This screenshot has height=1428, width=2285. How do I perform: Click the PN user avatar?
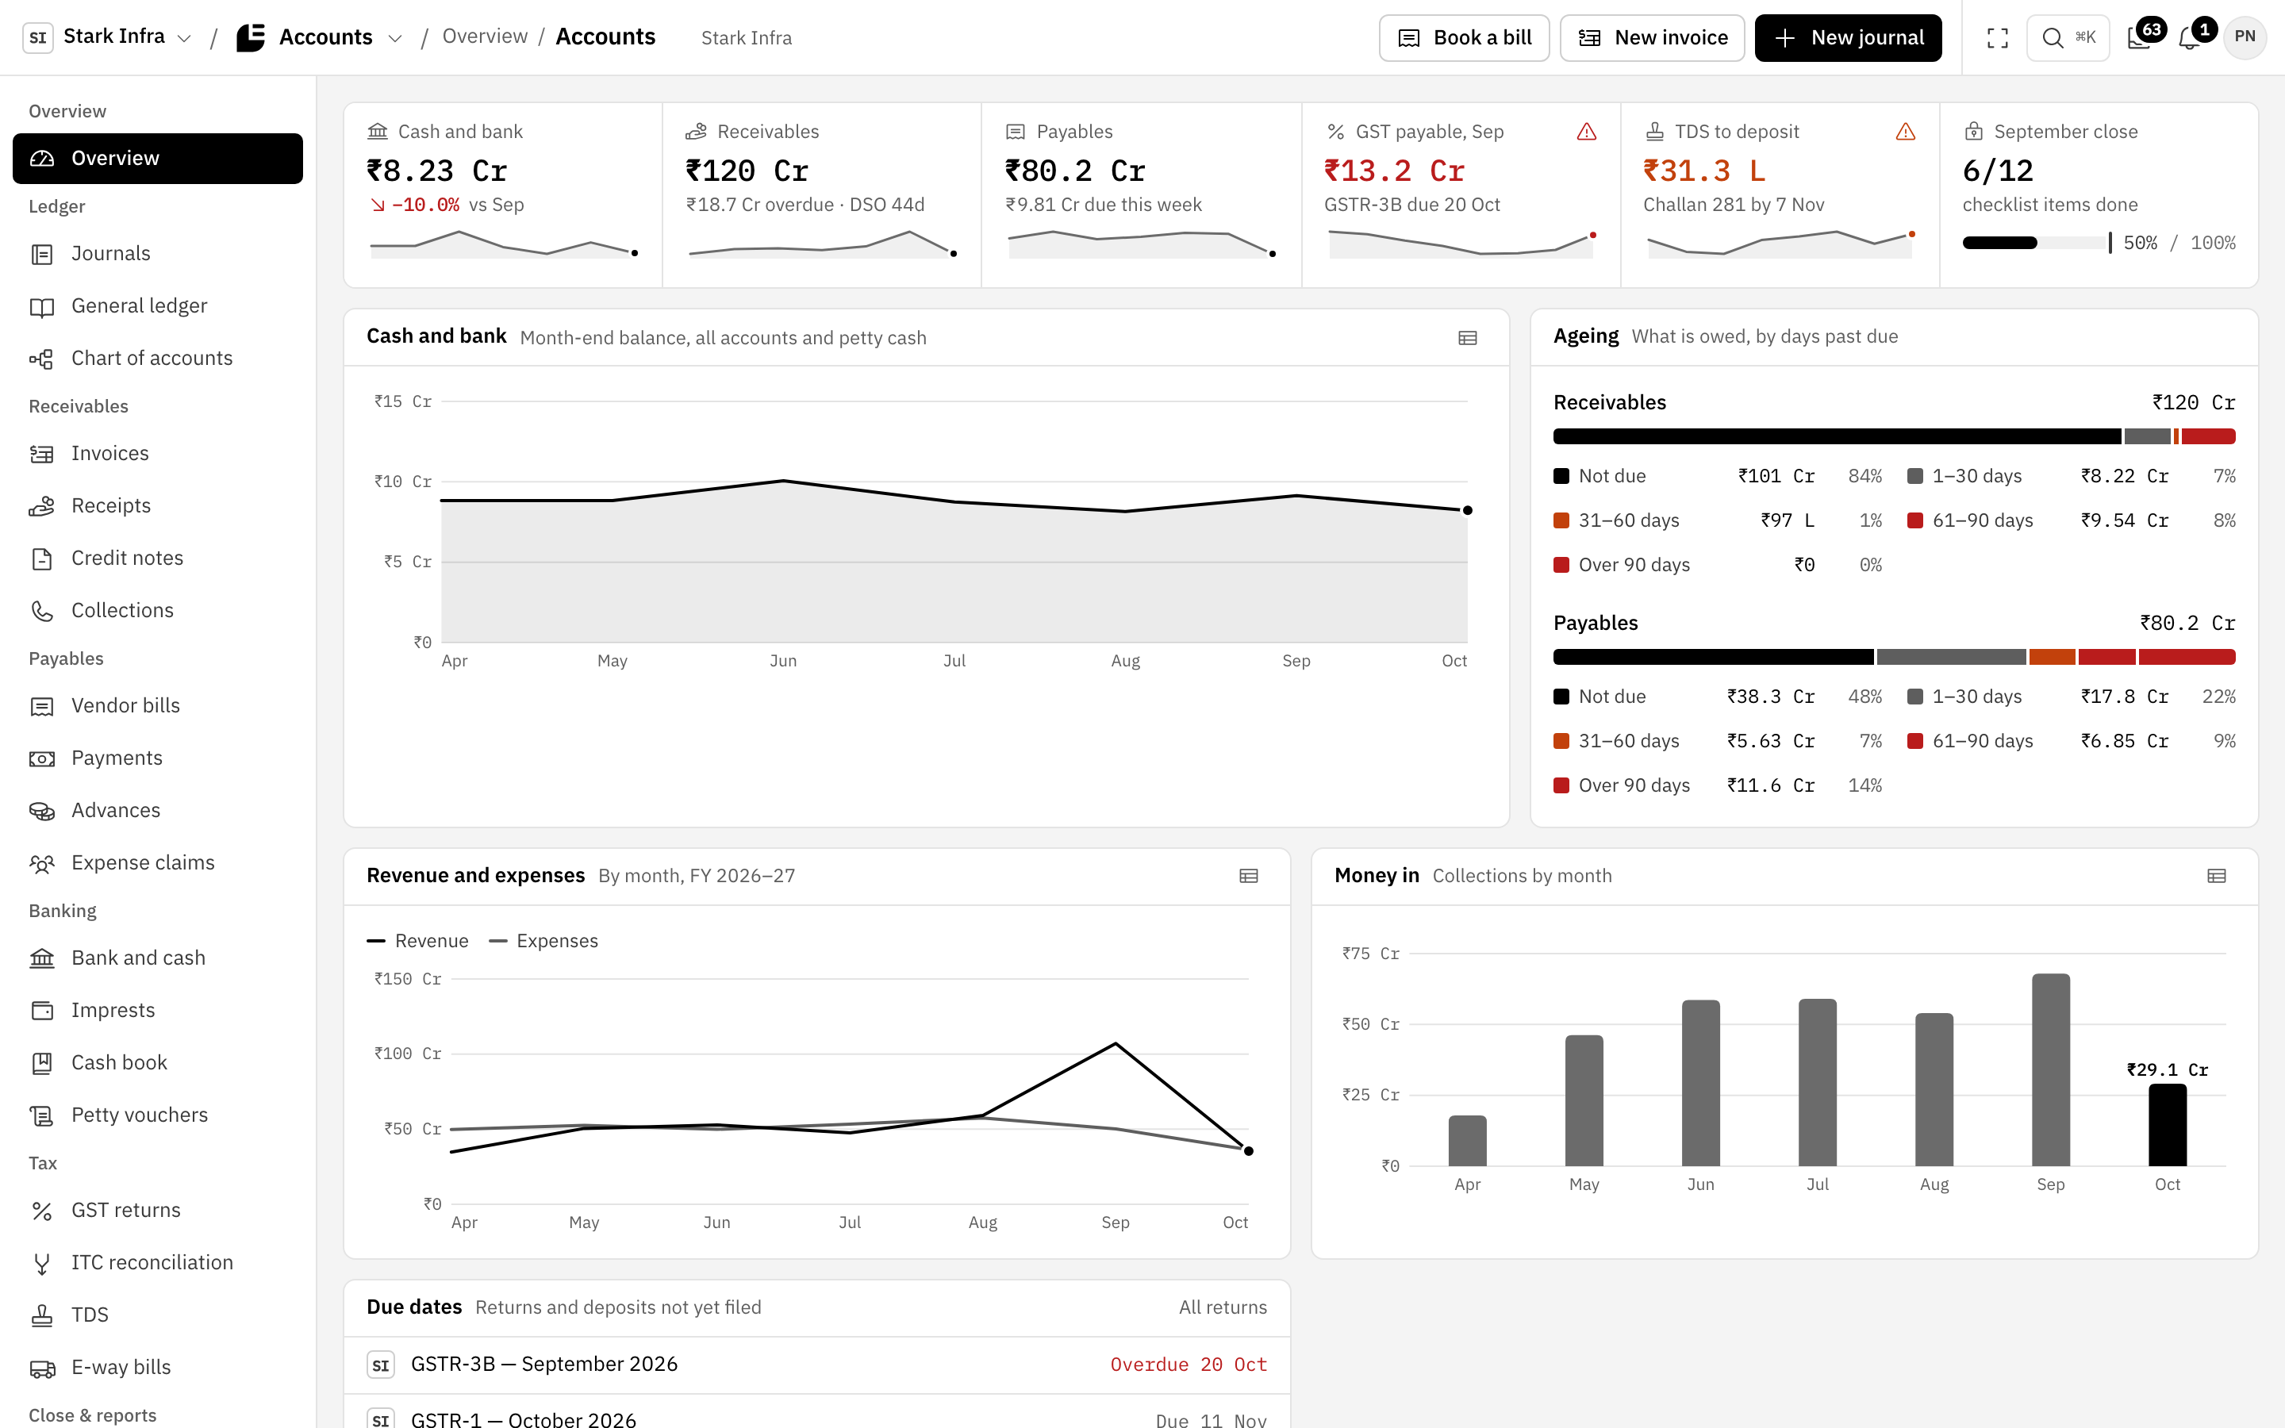tap(2245, 38)
